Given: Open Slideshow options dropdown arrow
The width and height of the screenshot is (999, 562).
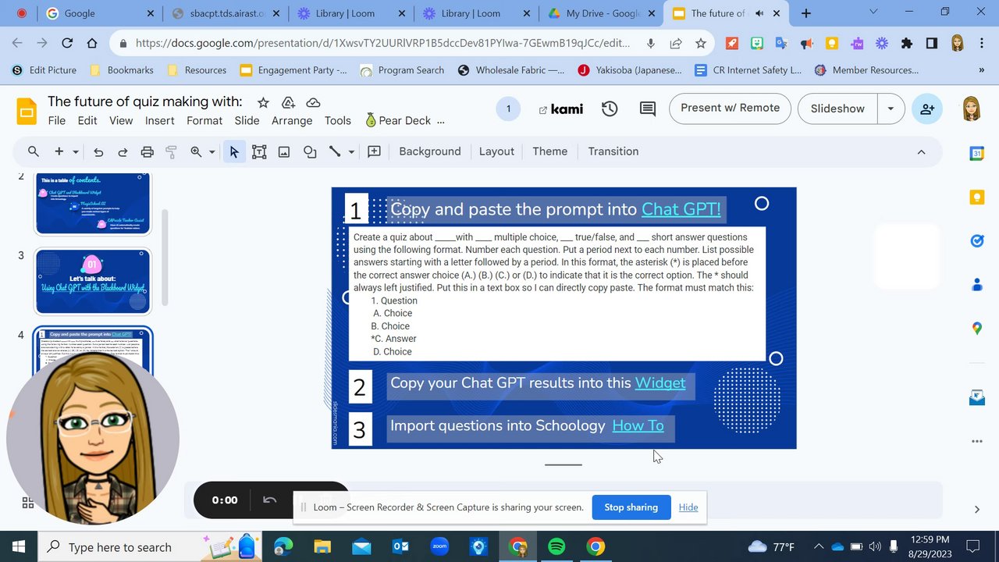Looking at the screenshot, I should pyautogui.click(x=891, y=108).
